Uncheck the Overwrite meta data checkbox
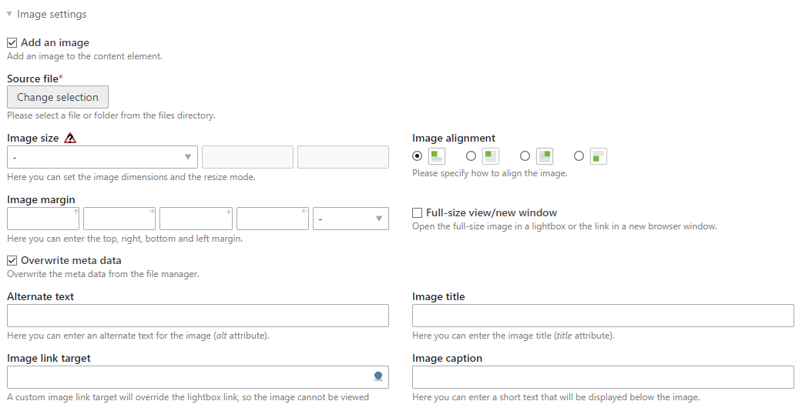The image size is (802, 411). click(12, 261)
